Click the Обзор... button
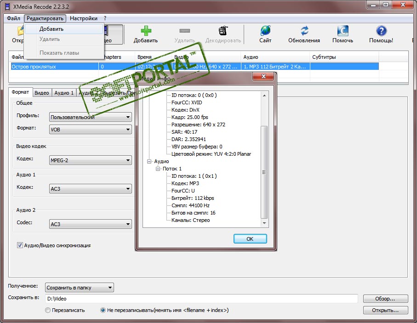The width and height of the screenshot is (417, 323). (385, 299)
